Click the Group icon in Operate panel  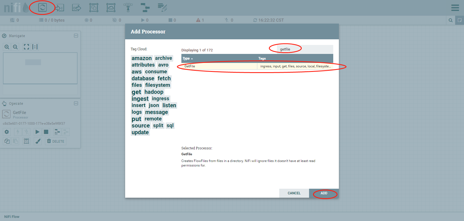coord(26,141)
